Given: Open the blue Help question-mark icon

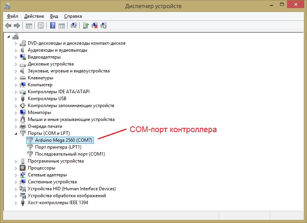Looking at the screenshot, I should (53, 25).
